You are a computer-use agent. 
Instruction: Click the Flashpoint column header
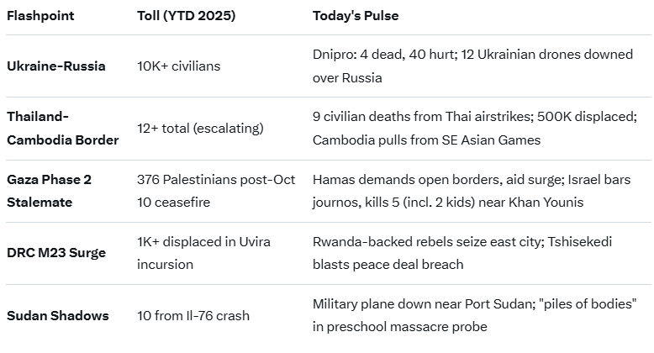click(40, 16)
